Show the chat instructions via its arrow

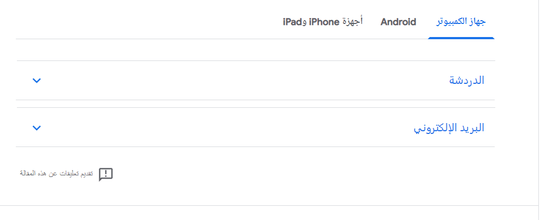pos(37,81)
